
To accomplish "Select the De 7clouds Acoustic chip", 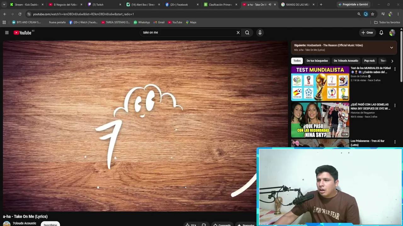I will (x=346, y=61).
